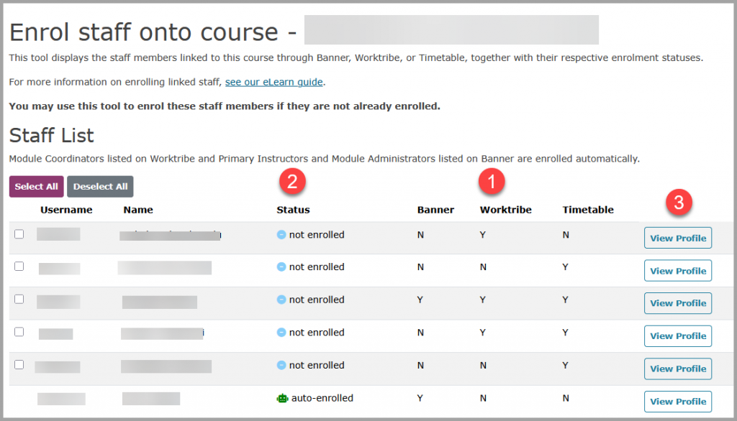Click red annotation marker 3 above View Profile
The height and width of the screenshot is (421, 737).
679,203
